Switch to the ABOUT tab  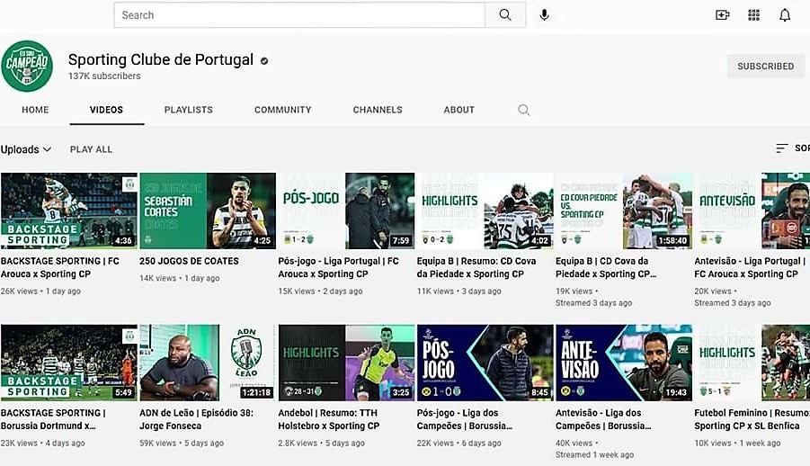pyautogui.click(x=458, y=110)
